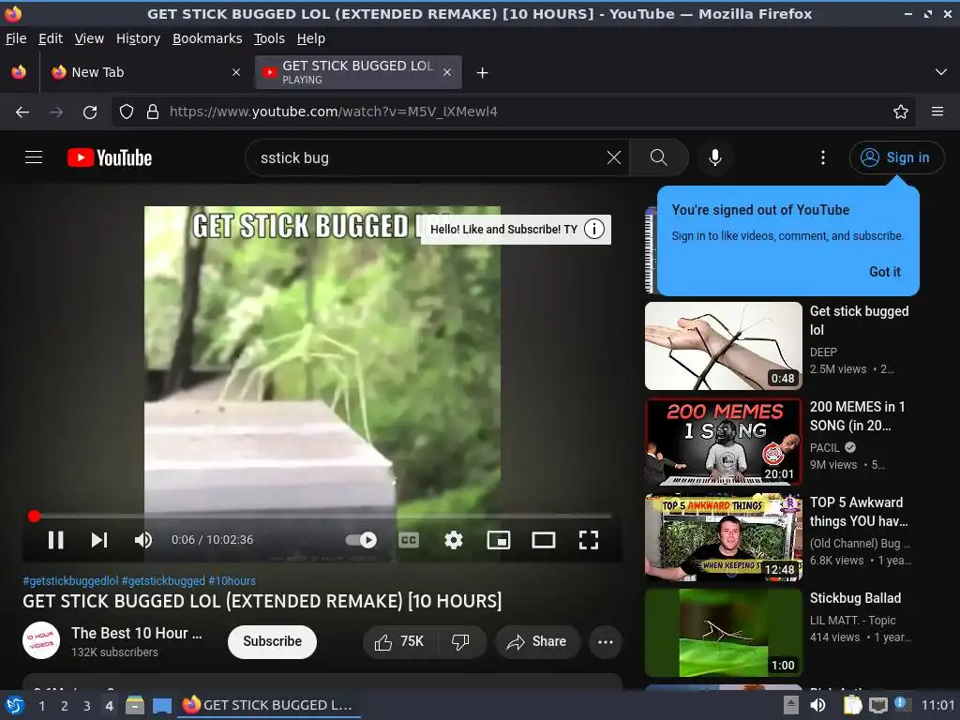Click the red progress bar scrubber
The height and width of the screenshot is (720, 960).
point(35,517)
